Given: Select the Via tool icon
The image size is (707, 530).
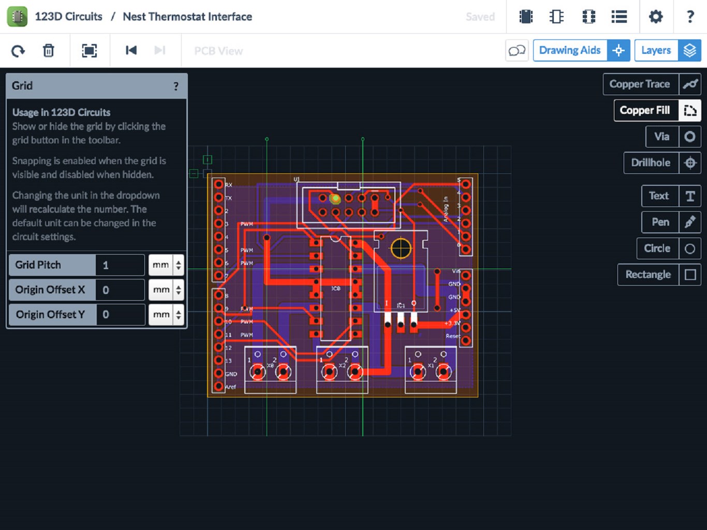Looking at the screenshot, I should (690, 137).
